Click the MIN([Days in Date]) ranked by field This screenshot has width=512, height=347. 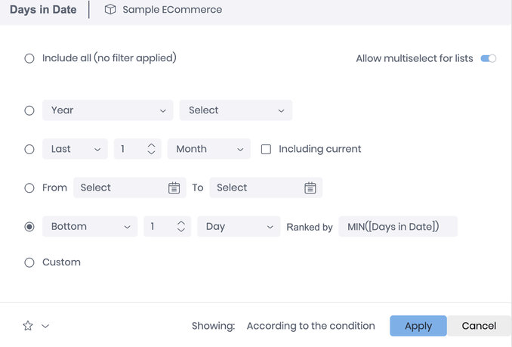coord(398,226)
